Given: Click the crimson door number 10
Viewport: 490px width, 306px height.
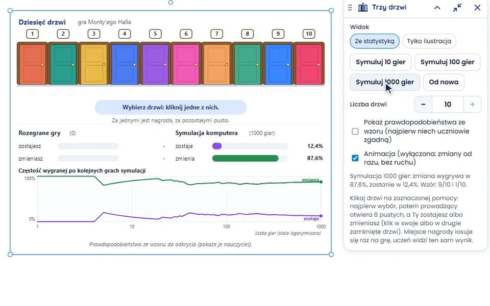Looking at the screenshot, I should (x=309, y=64).
